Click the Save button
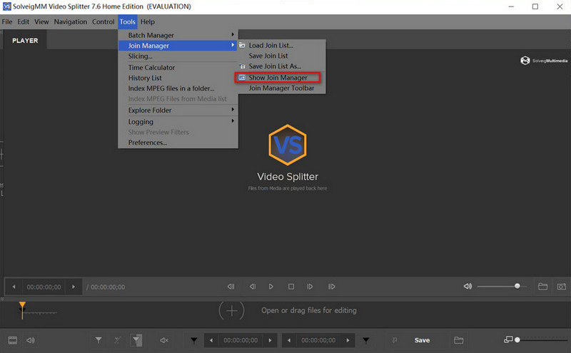This screenshot has height=353, width=571. point(422,340)
